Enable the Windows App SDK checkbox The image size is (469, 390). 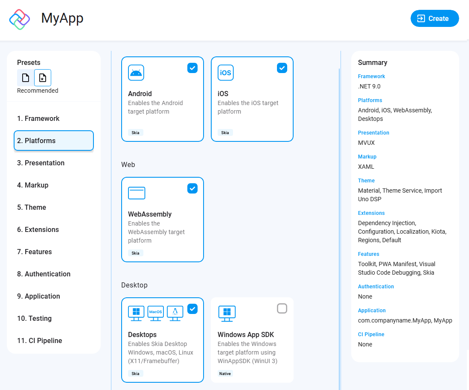point(282,308)
